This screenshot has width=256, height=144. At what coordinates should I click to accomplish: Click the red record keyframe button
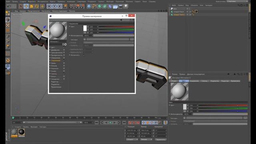130,122
